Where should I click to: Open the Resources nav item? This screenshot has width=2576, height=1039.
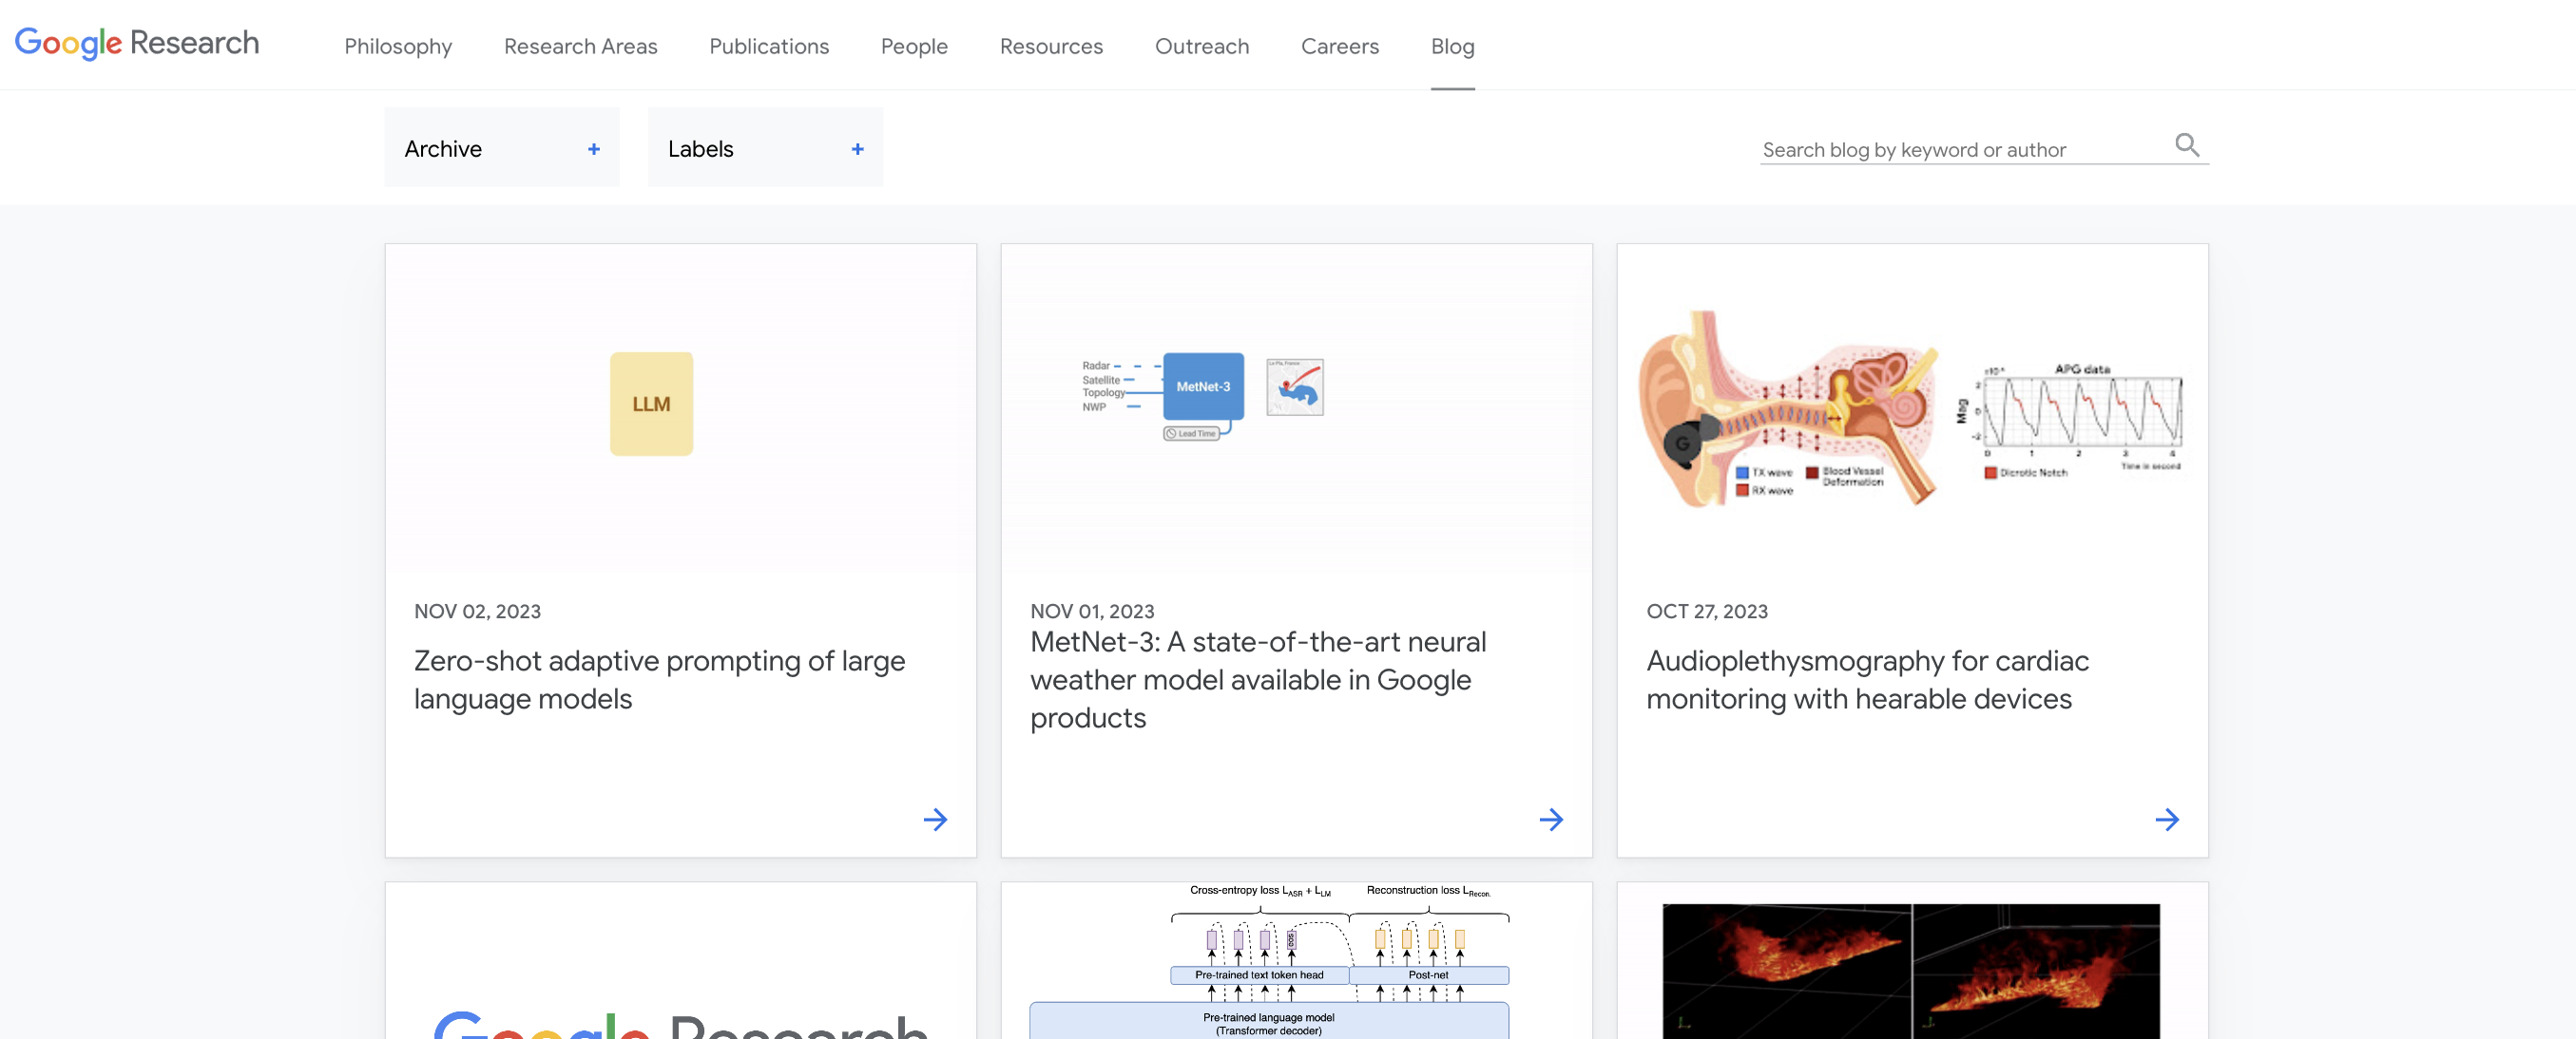pyautogui.click(x=1051, y=46)
